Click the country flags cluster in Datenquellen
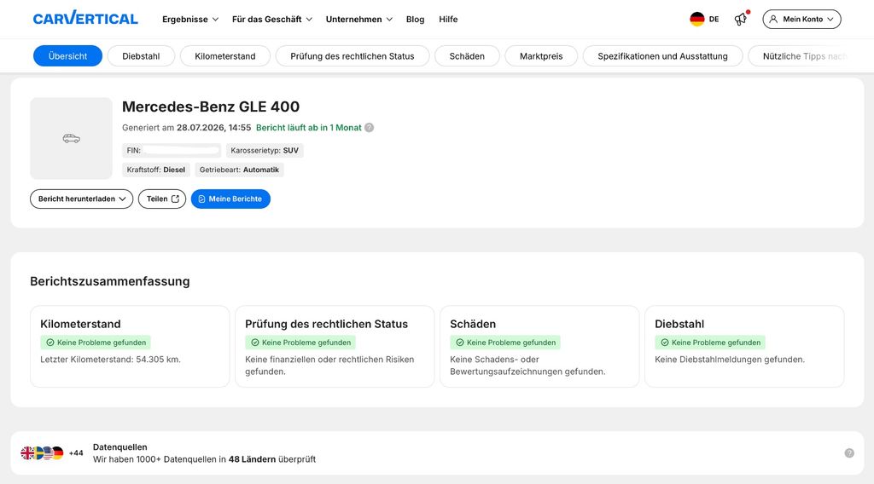 click(42, 452)
